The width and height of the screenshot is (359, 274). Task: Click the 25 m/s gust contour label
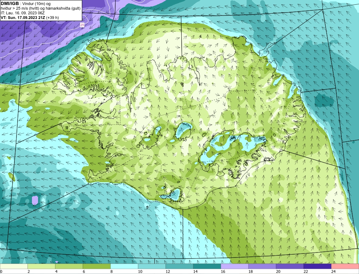pyautogui.click(x=82, y=25)
